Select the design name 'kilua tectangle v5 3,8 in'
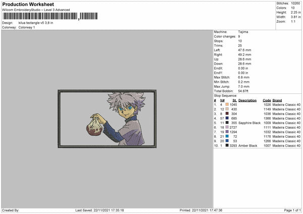The width and height of the screenshot is (303, 214). (36, 23)
